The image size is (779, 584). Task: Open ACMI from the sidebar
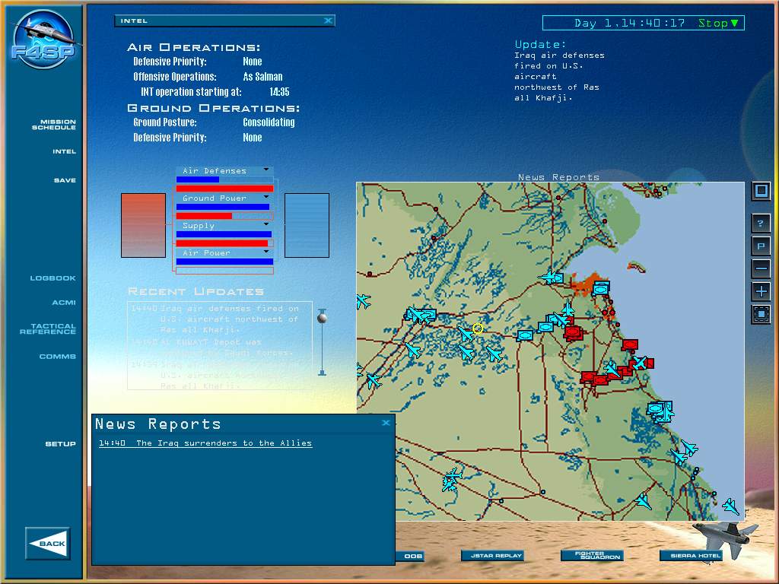(64, 302)
